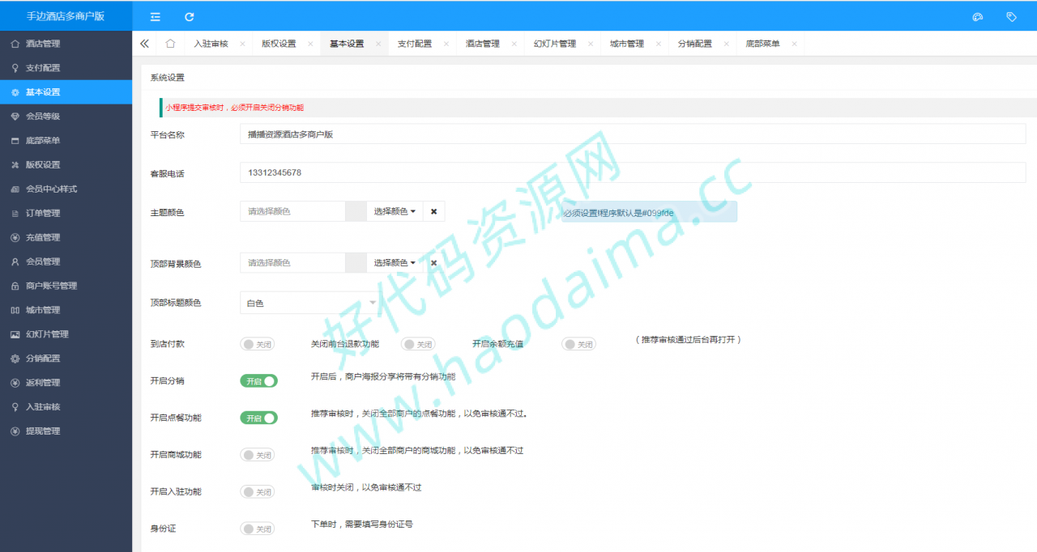Close the 基本设置 tab
Viewport: 1037px width, 552px height.
tap(378, 44)
